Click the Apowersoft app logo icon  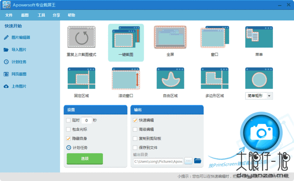tap(6, 5)
